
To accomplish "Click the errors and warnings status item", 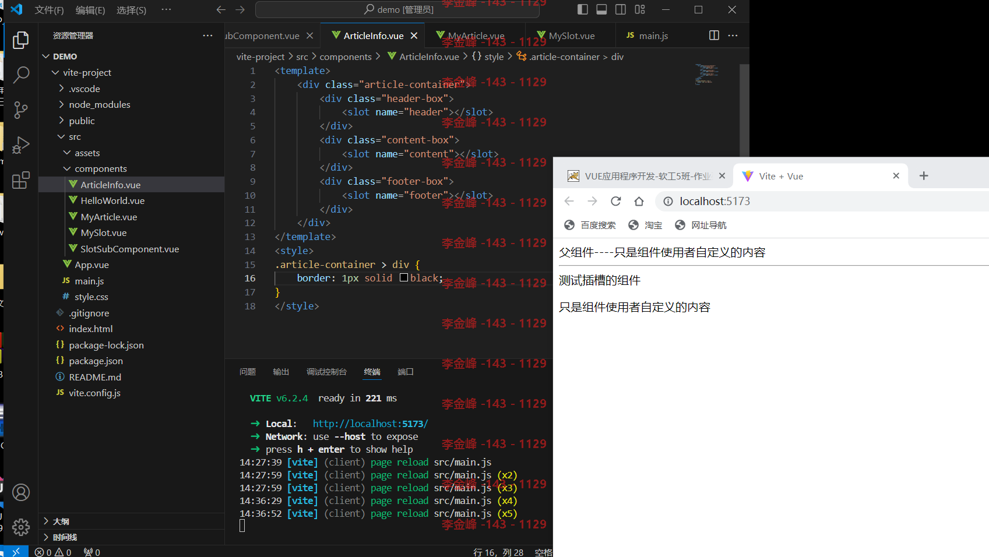I will (x=53, y=552).
